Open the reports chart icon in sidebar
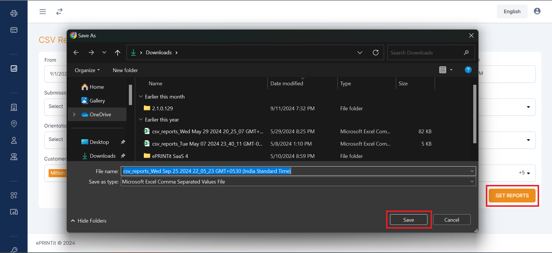552x253 pixels. (x=14, y=68)
